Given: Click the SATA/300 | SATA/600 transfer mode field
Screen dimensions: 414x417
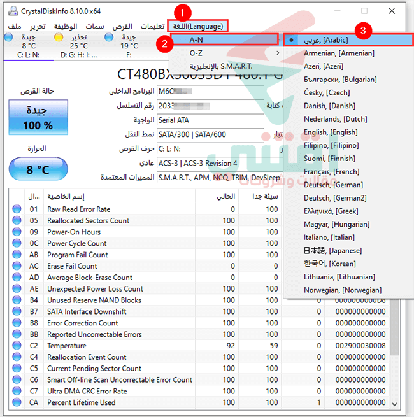Looking at the screenshot, I should pos(210,134).
